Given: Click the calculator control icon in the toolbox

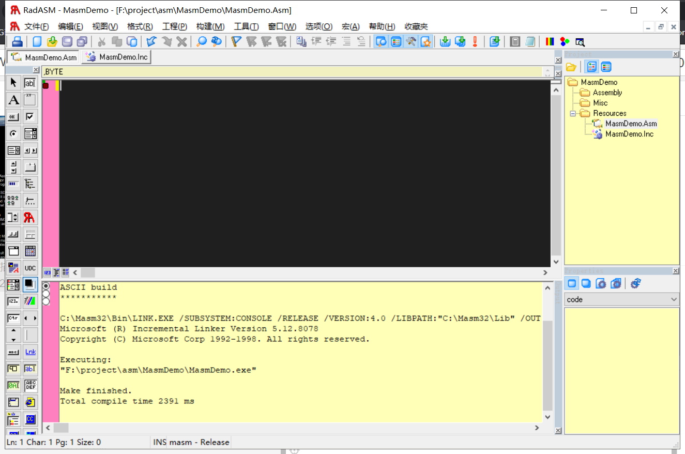Looking at the screenshot, I should click(30, 250).
